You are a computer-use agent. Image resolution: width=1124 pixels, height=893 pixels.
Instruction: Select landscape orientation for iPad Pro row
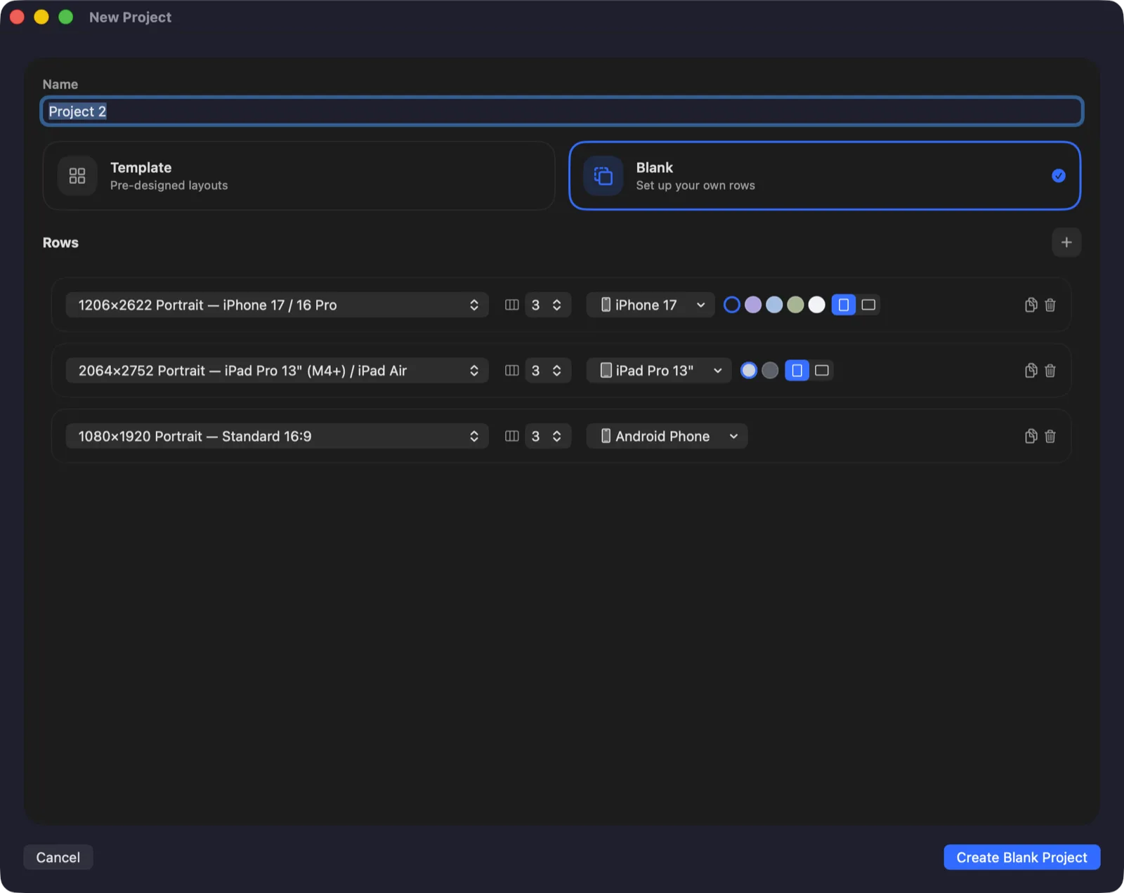pos(822,371)
